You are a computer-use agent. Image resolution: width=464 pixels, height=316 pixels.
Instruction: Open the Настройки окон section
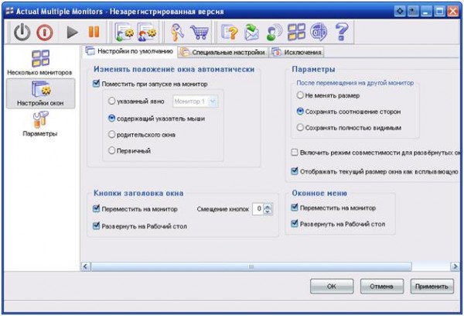40,93
